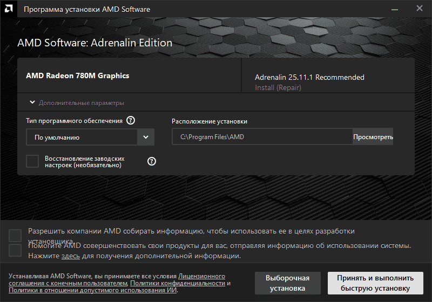The height and width of the screenshot is (302, 432).
Task: Click Выборочная установка button
Action: (288, 283)
